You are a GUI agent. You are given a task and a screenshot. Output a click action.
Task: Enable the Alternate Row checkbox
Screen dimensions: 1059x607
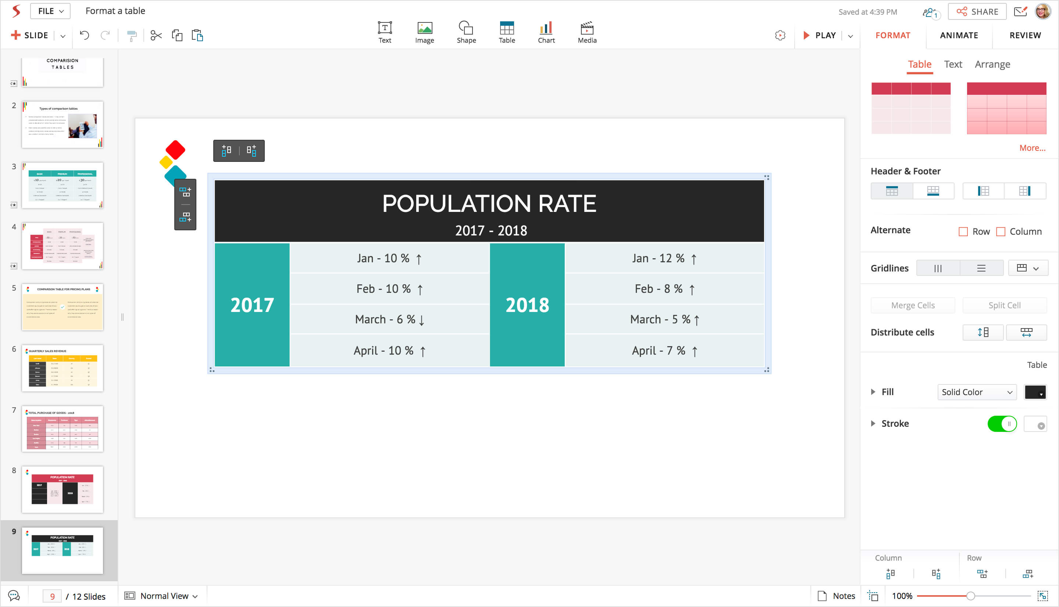(x=963, y=231)
